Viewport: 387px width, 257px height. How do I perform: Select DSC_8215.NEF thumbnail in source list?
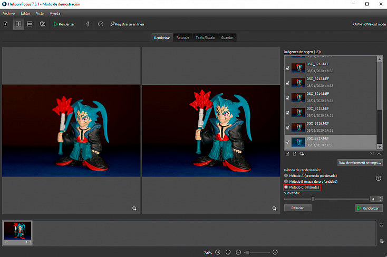tap(298, 113)
